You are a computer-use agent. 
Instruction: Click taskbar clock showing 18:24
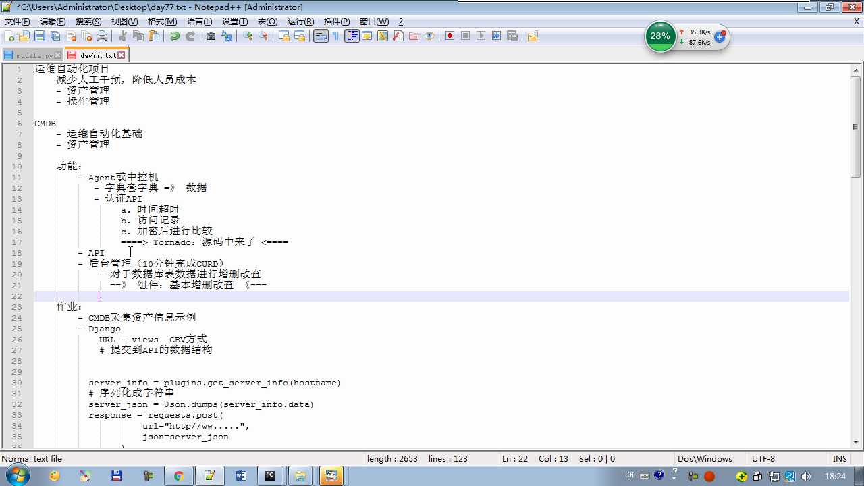pos(835,476)
